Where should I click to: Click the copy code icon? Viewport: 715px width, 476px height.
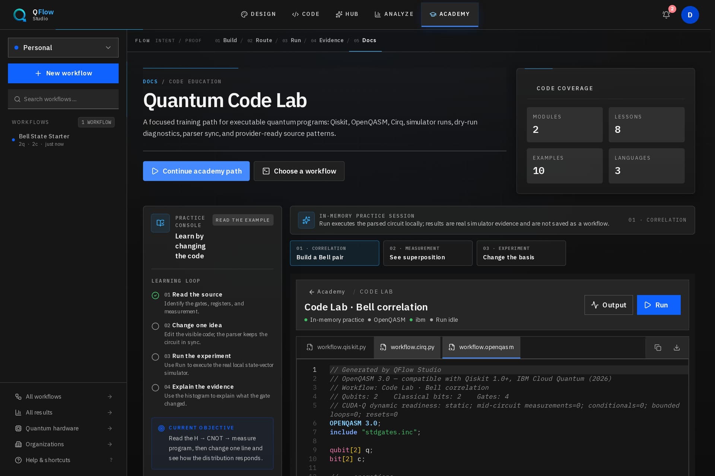(658, 347)
